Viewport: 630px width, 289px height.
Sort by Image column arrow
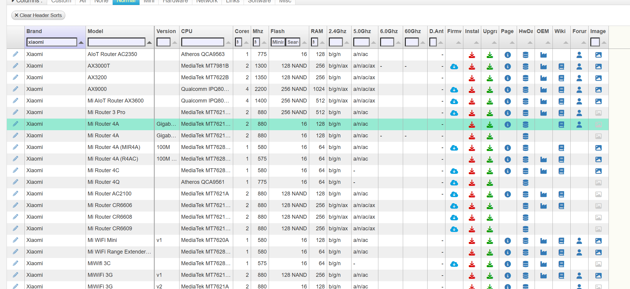pos(604,43)
